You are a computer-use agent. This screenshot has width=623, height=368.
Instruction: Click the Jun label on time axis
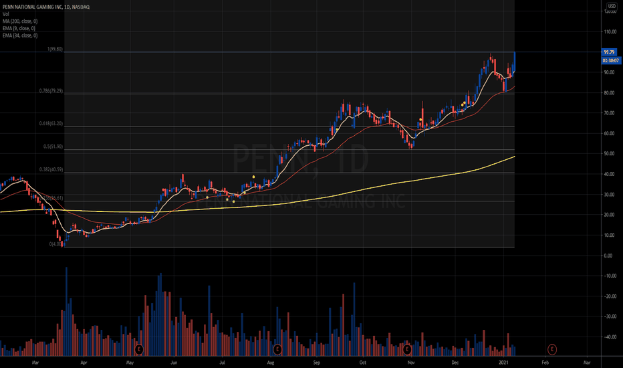(x=174, y=363)
